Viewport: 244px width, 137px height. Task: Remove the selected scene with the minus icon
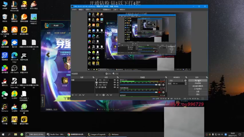tap(76, 95)
